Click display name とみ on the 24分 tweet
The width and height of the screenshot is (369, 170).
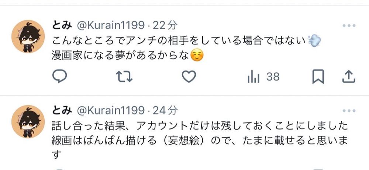[62, 111]
